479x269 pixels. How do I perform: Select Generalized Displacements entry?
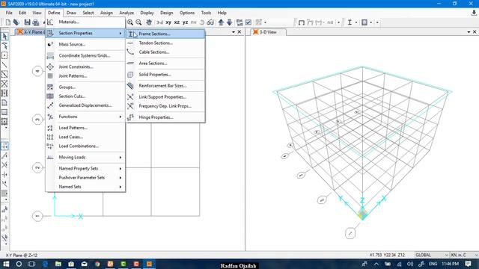[x=85, y=105]
